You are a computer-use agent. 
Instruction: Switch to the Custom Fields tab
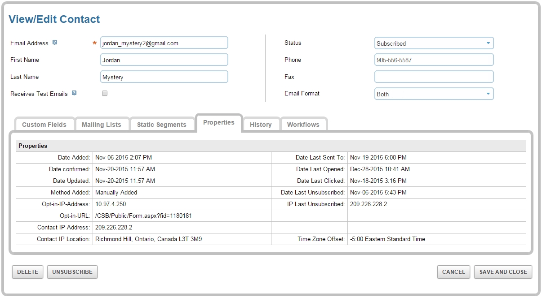pos(44,125)
